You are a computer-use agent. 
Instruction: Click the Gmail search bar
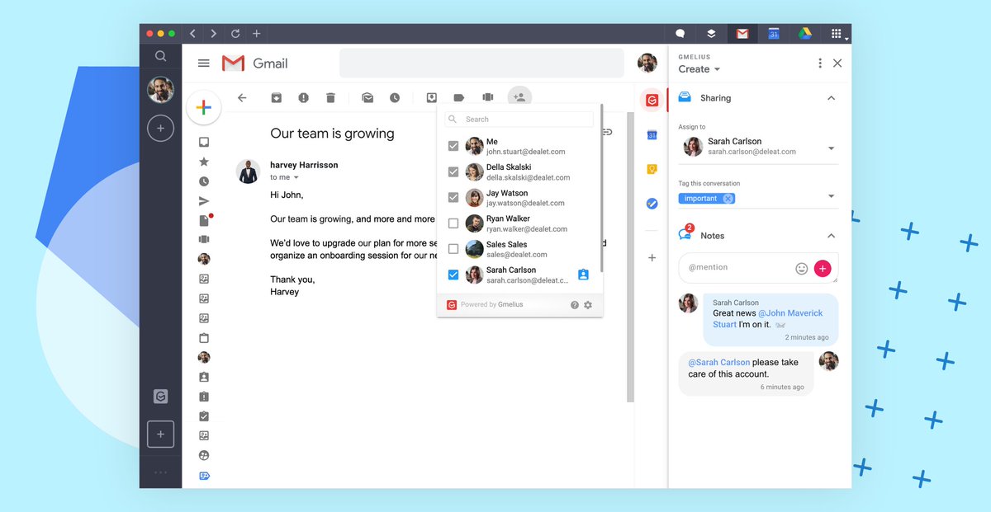481,63
